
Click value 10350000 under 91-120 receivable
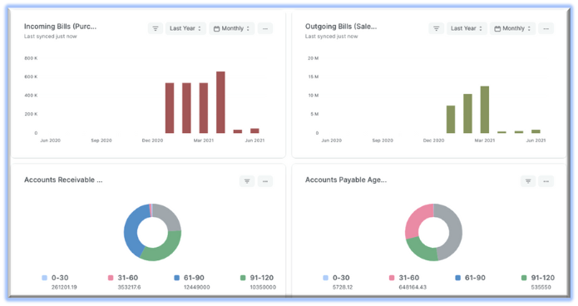tap(263, 287)
